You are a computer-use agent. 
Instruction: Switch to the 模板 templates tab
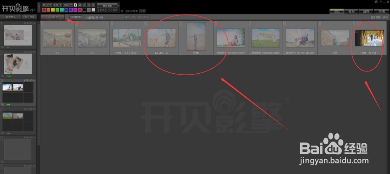pyautogui.click(x=351, y=11)
